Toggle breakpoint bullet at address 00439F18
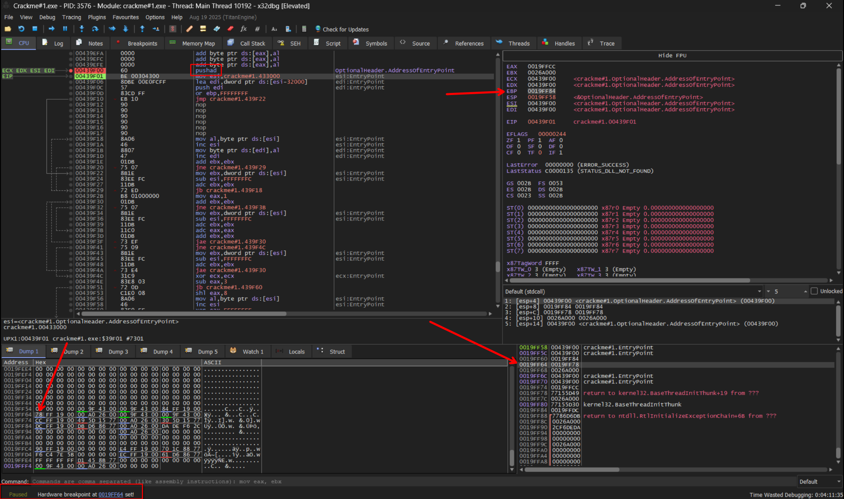 (71, 139)
